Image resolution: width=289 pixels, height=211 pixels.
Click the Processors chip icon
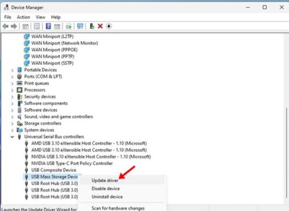click(x=20, y=90)
